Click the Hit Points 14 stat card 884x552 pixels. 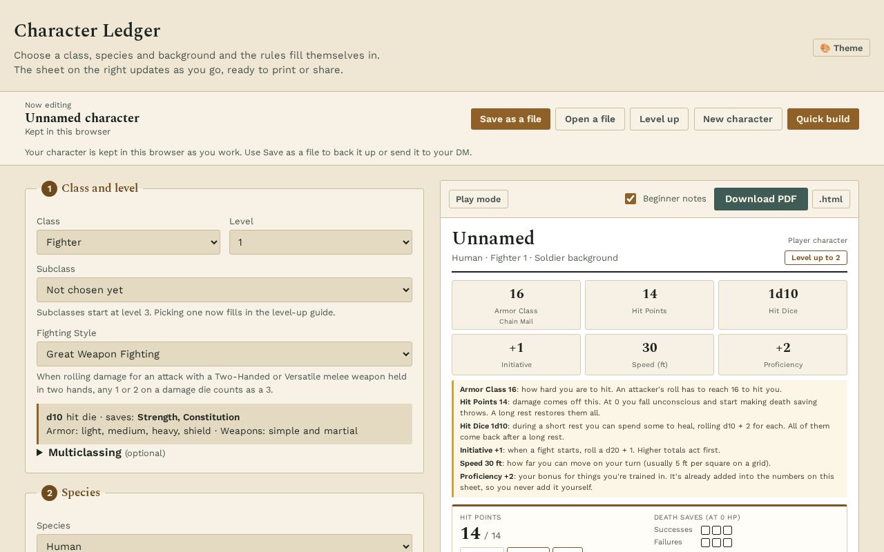tap(649, 305)
